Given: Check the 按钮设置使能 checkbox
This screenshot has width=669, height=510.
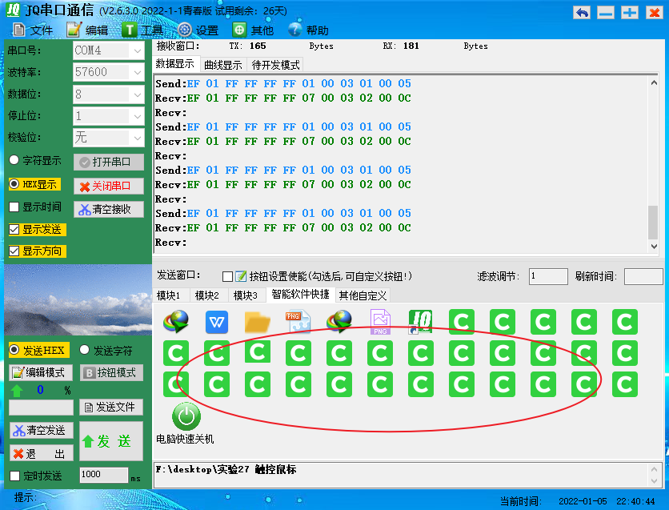Looking at the screenshot, I should click(227, 276).
